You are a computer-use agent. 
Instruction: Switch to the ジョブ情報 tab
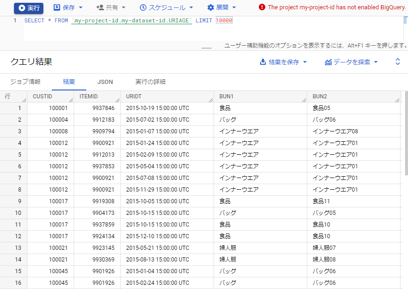coord(26,82)
